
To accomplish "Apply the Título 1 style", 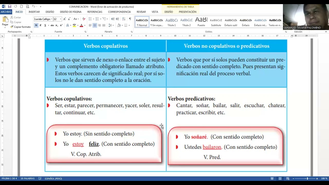I will coord(171,22).
